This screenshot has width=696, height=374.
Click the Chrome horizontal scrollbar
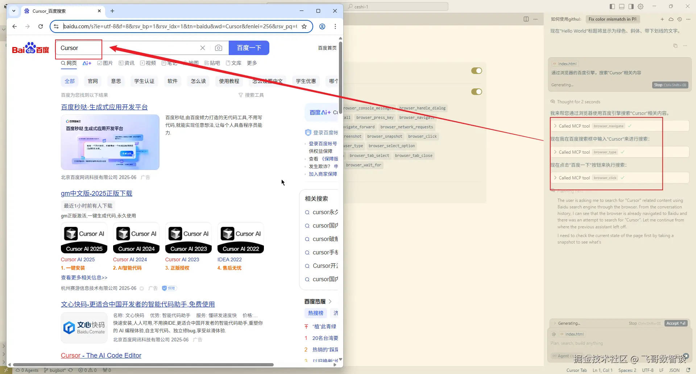coord(143,365)
